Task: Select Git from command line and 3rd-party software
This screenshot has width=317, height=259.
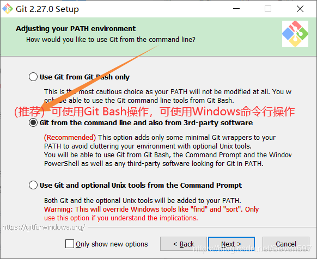Action: 33,122
